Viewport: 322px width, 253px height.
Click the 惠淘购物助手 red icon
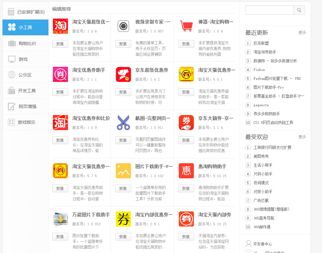click(x=186, y=171)
